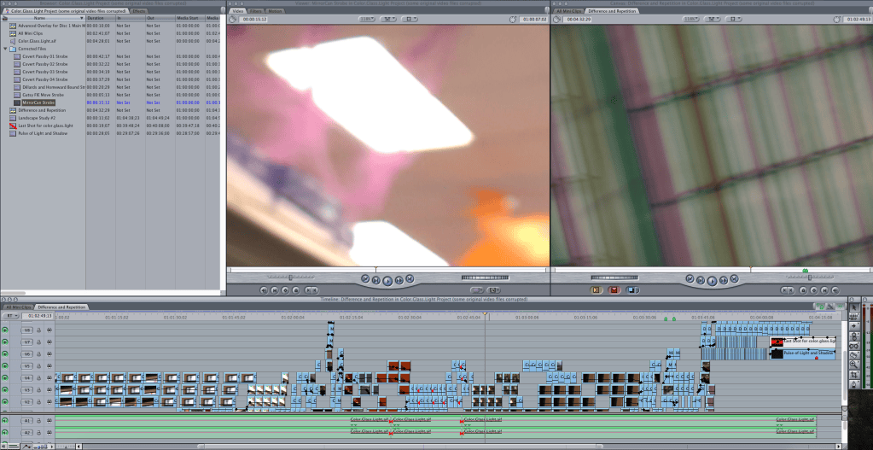Play the clip in the Viewer

point(388,280)
